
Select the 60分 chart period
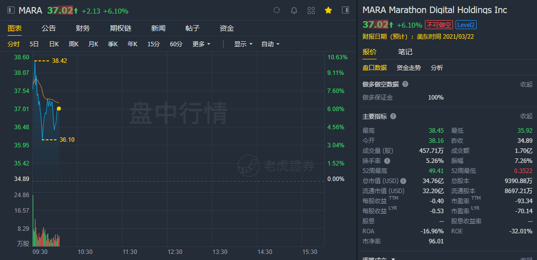click(x=176, y=44)
